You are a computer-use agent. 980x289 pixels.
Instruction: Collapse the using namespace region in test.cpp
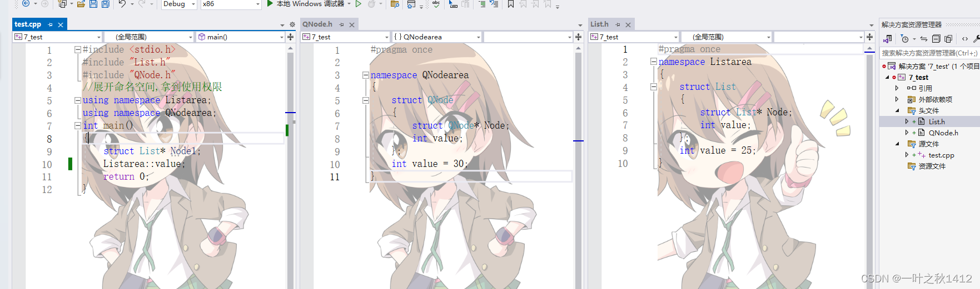click(78, 100)
